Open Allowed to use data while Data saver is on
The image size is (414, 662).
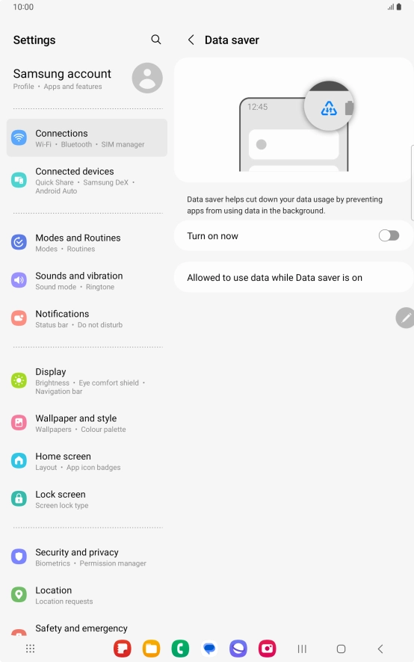294,277
